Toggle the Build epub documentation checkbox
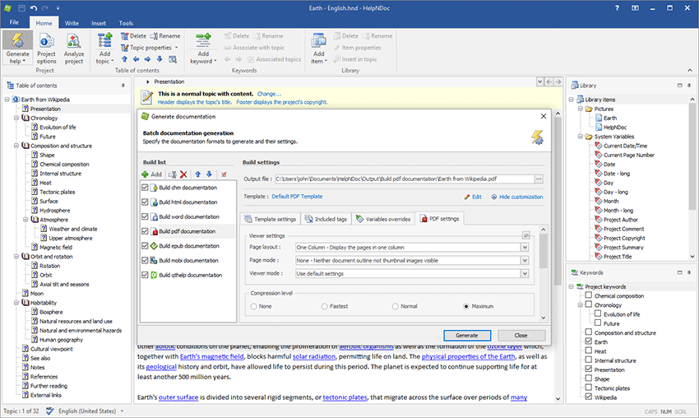Image resolution: width=699 pixels, height=418 pixels. [x=146, y=246]
